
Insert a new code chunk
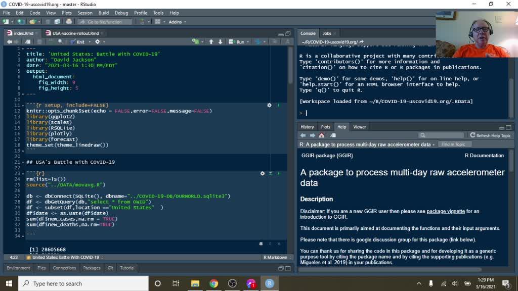(196, 42)
